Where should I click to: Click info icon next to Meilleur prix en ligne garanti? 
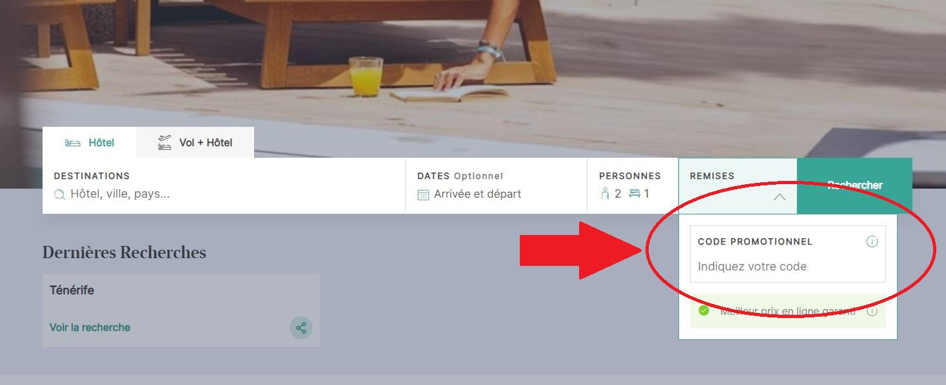coord(872,312)
